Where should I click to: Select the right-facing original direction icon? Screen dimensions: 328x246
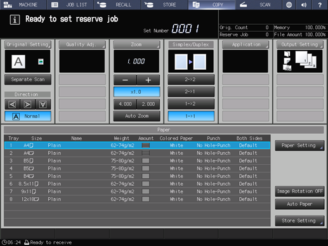[28, 104]
